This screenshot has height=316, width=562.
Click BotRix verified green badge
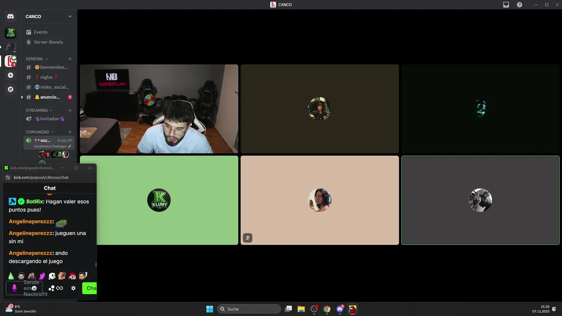click(x=21, y=201)
